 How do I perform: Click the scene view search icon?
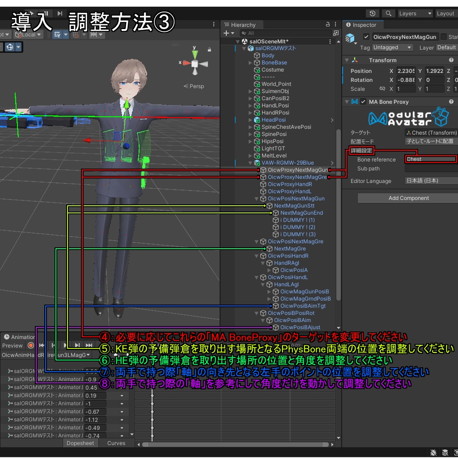tap(389, 13)
